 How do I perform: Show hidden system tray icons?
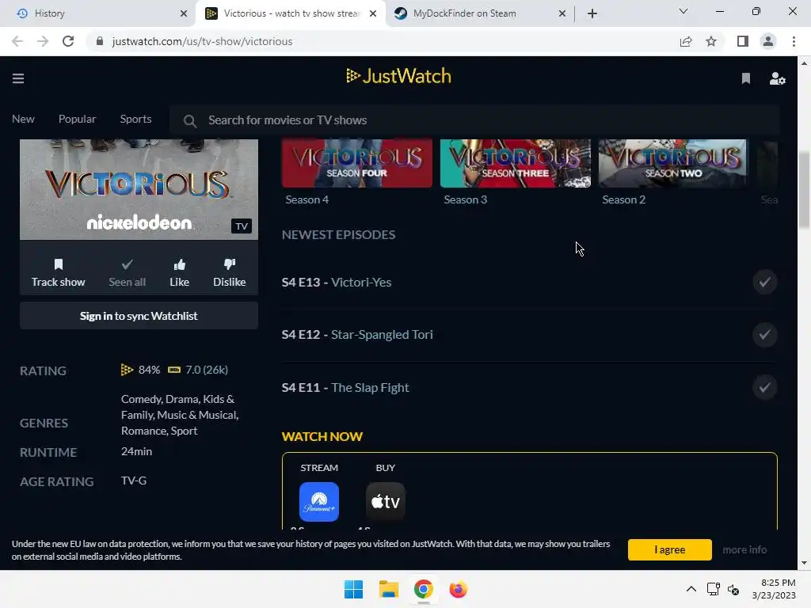point(691,589)
